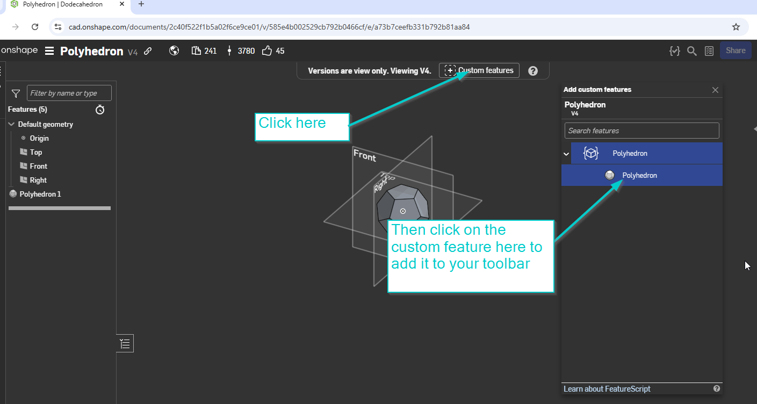Click the onshape logo
This screenshot has height=404, width=757.
(19, 50)
